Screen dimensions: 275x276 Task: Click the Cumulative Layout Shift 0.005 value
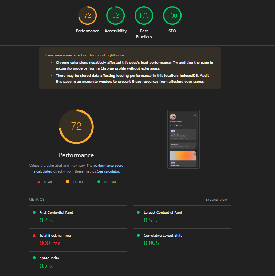click(151, 243)
